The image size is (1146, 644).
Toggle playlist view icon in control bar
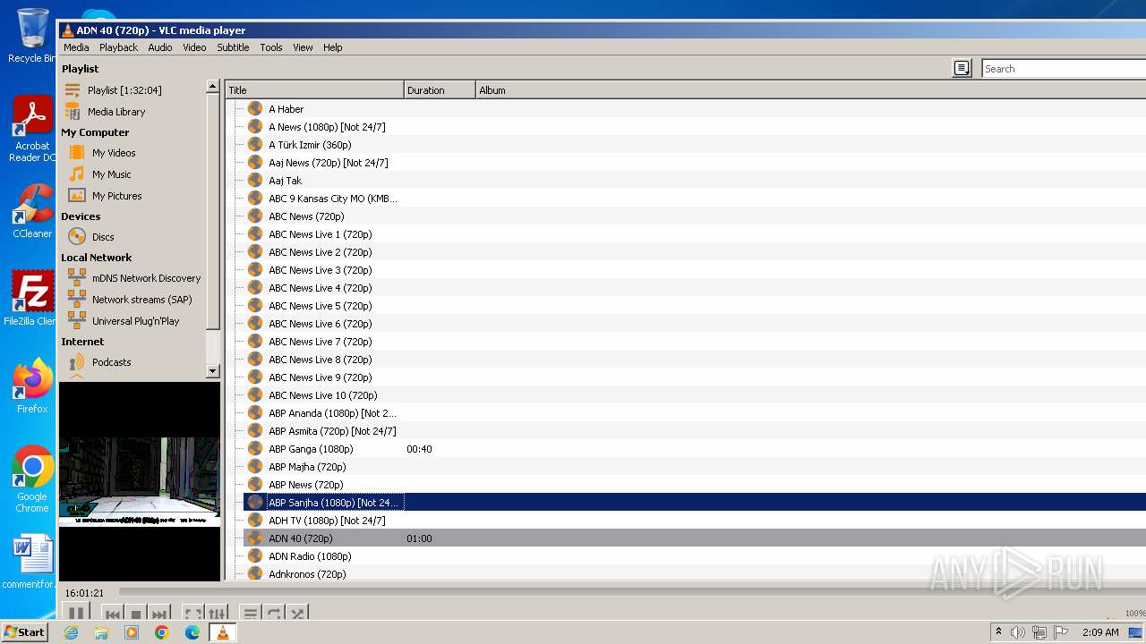[251, 614]
